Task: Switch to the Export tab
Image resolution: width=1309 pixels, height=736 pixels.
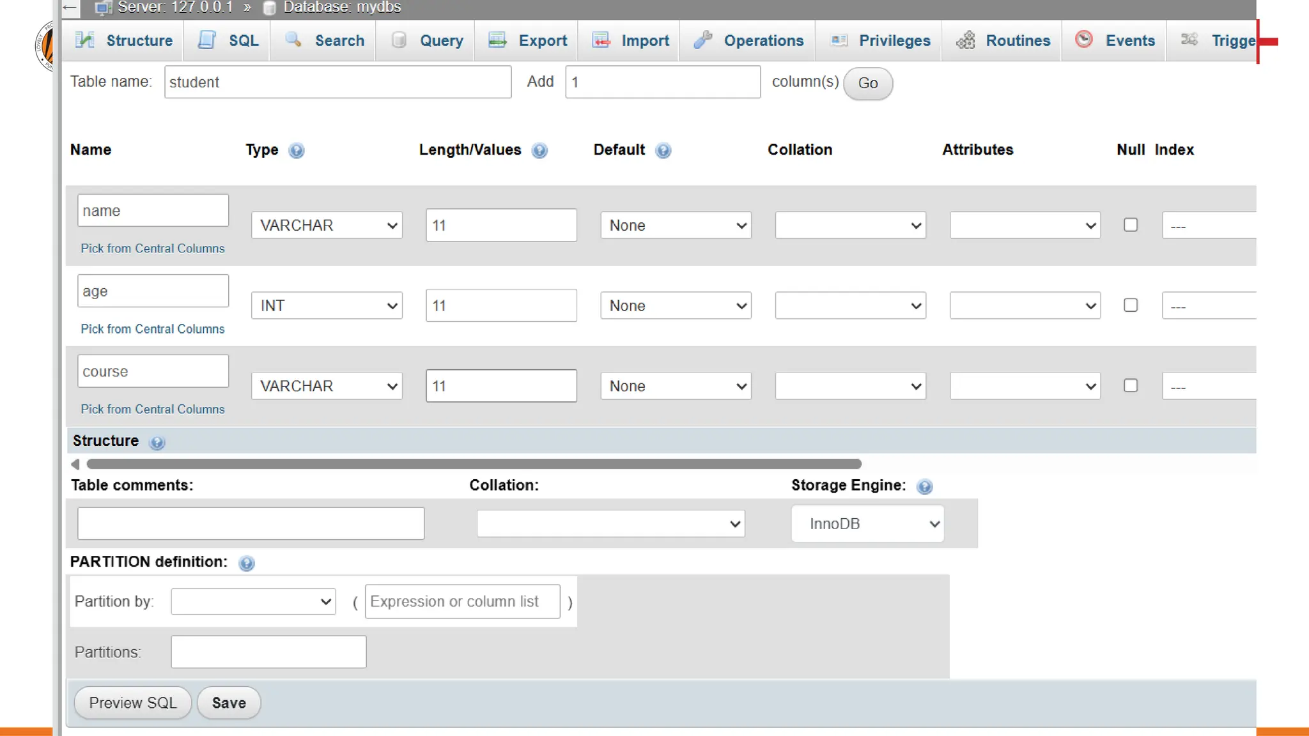Action: click(x=527, y=40)
